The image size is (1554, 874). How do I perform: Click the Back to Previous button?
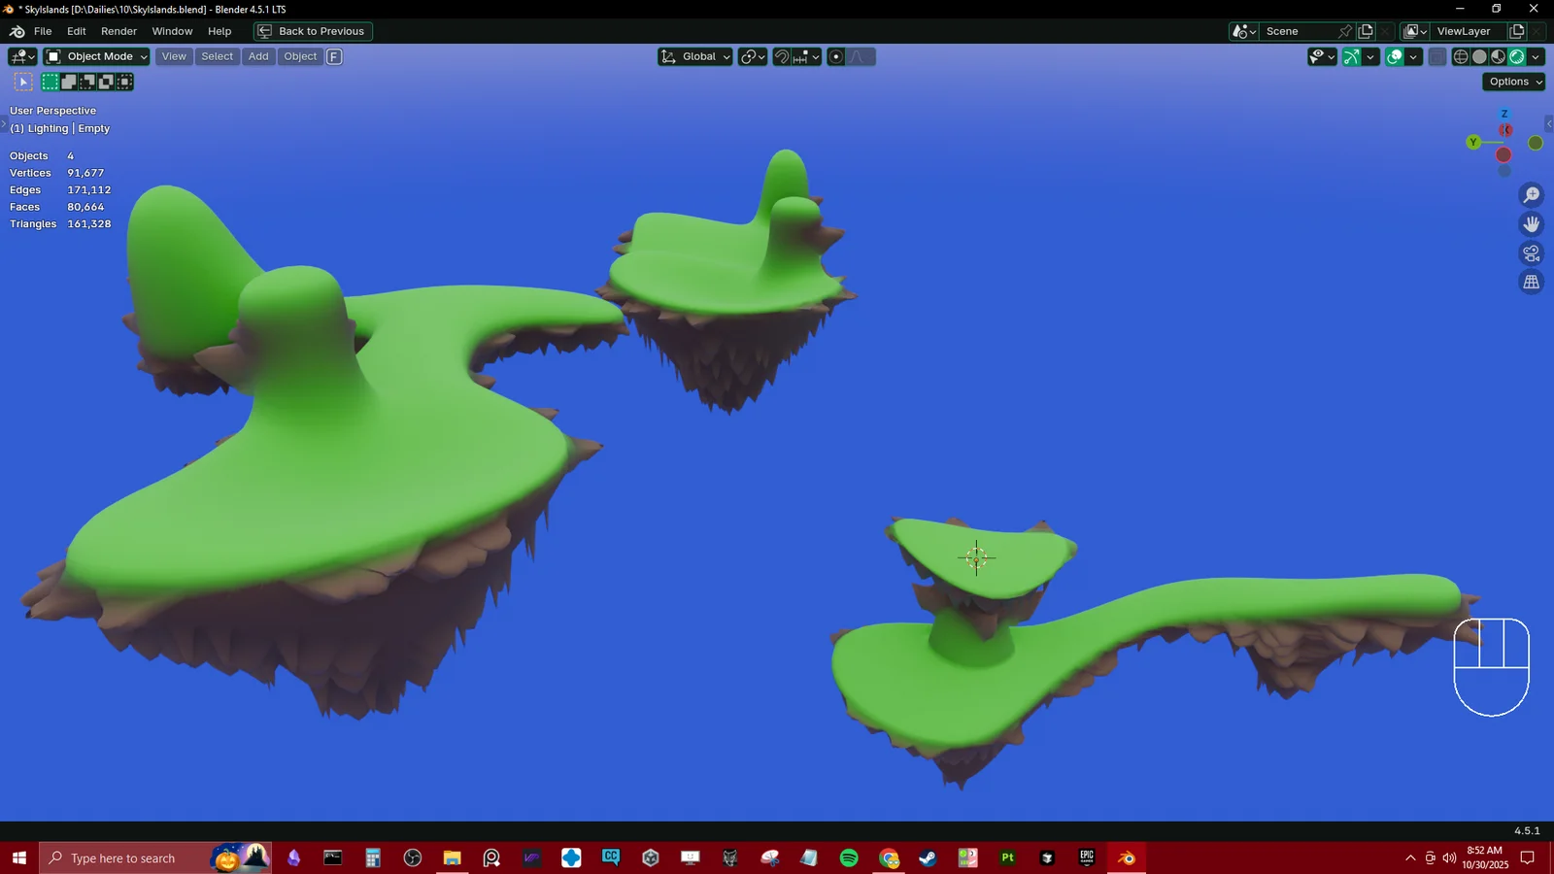click(x=312, y=31)
